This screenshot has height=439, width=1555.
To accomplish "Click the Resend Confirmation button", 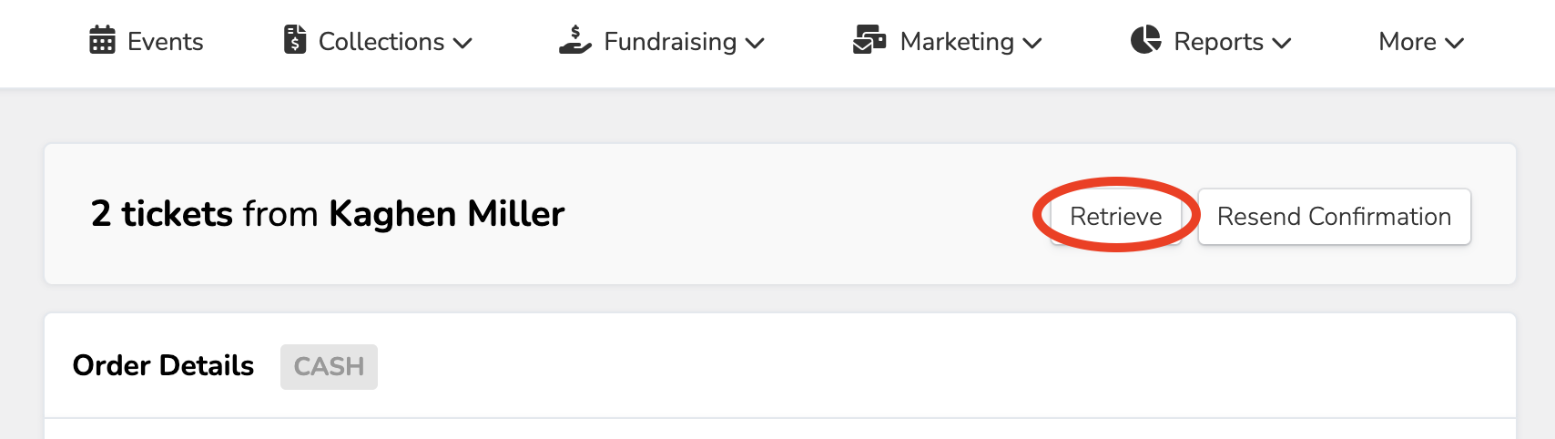I will 1334,217.
